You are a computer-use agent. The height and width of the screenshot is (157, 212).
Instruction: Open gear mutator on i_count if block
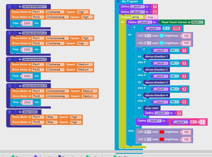click(x=139, y=49)
